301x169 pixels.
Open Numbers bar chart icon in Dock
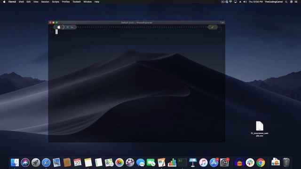point(172,162)
